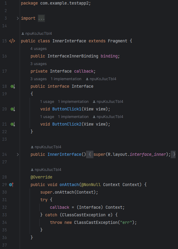The width and height of the screenshot is (178, 249).
Task: Click the extends keyword in class declaration
Action: click(x=97, y=41)
